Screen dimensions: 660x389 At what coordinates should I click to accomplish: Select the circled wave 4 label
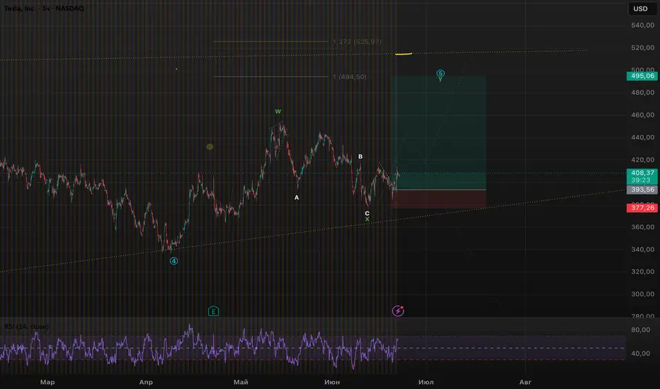pyautogui.click(x=173, y=261)
